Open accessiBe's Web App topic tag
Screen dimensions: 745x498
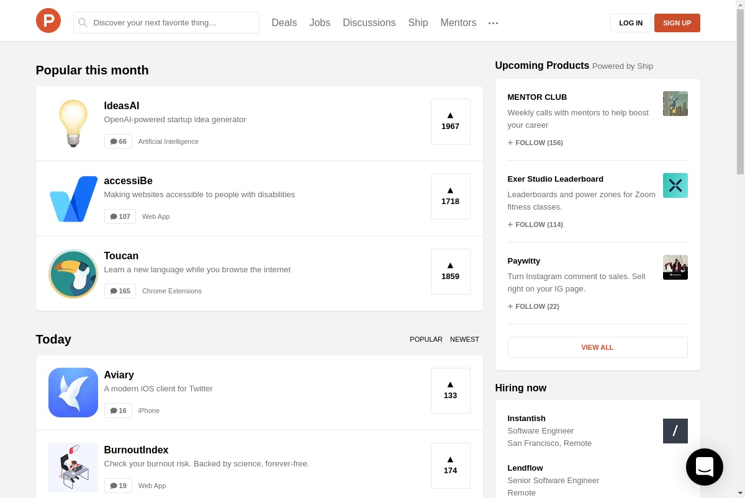click(156, 216)
